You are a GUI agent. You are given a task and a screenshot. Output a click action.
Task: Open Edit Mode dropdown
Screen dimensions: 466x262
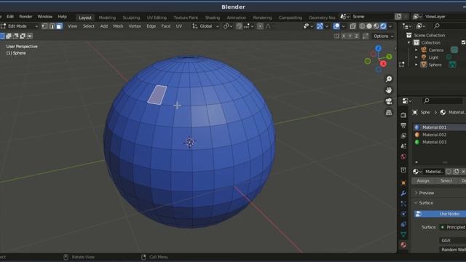20,26
